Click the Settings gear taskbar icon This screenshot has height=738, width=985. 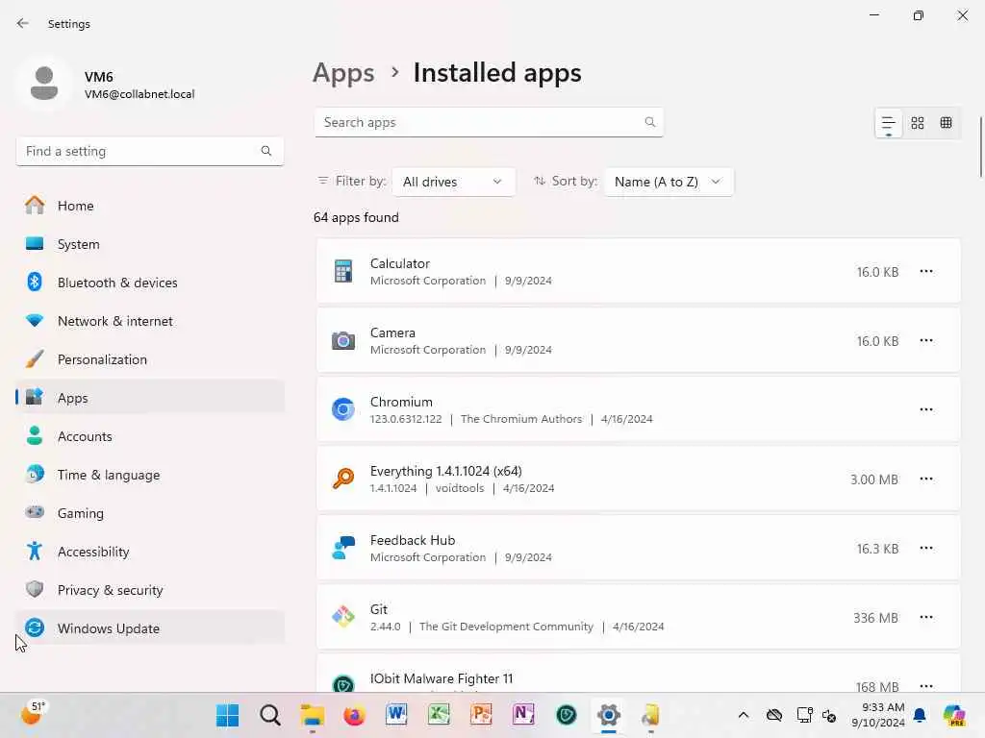coord(608,715)
